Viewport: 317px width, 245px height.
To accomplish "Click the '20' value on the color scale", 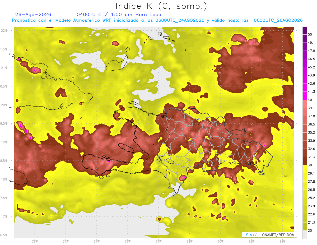I will (310, 230).
